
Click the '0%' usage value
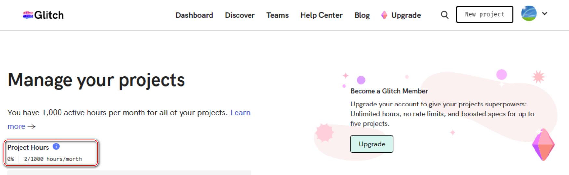coord(11,159)
